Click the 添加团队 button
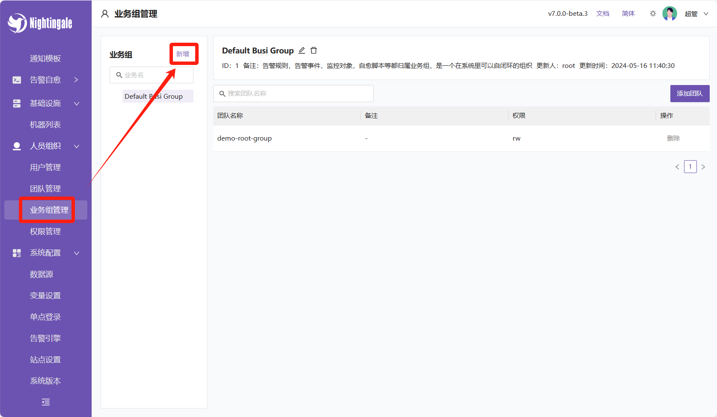Image resolution: width=717 pixels, height=417 pixels. (x=690, y=94)
